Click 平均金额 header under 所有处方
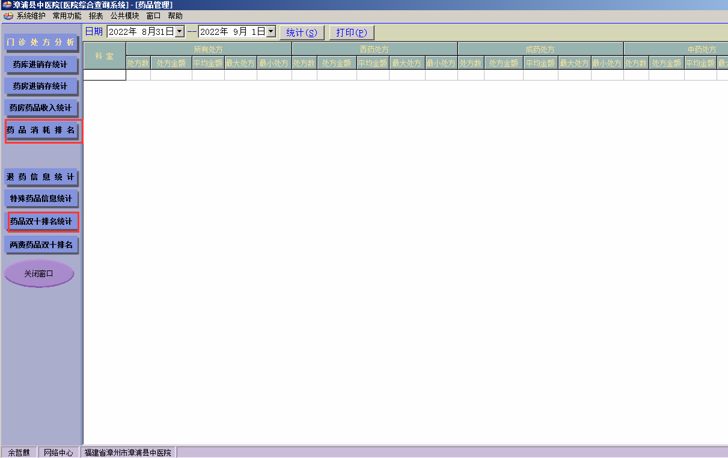Screen dimensions: 728x458 coord(208,63)
